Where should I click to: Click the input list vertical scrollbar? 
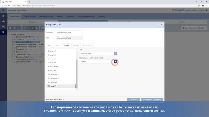pyautogui.click(x=77, y=74)
